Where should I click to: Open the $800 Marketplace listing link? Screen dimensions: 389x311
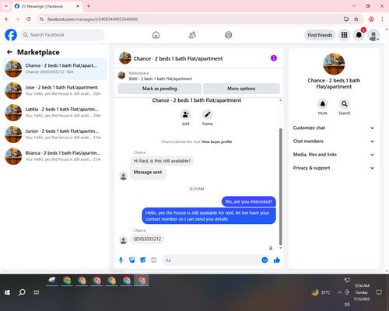point(160,79)
